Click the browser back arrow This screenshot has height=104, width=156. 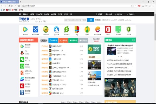3,5
